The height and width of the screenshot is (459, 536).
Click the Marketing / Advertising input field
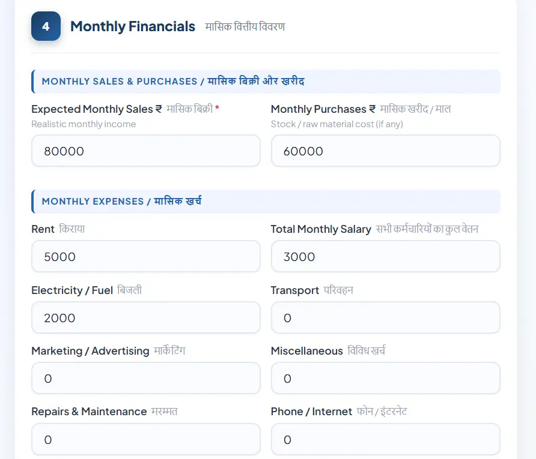click(146, 378)
